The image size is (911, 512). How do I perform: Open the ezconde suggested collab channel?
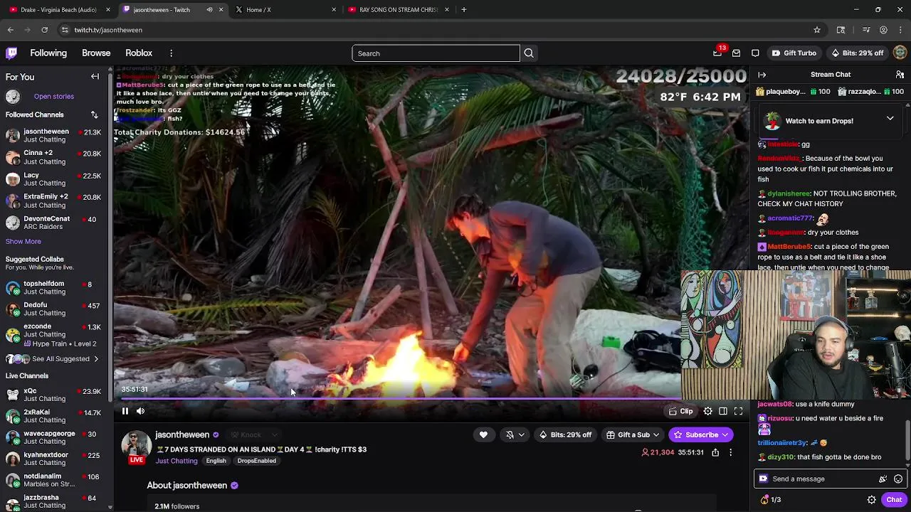pos(53,334)
